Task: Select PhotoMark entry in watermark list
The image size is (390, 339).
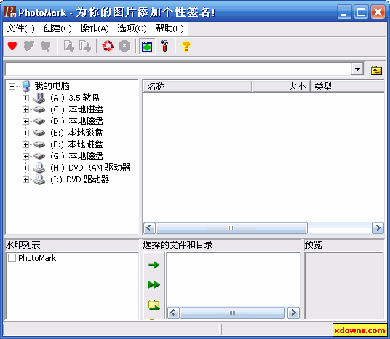Action: click(37, 258)
